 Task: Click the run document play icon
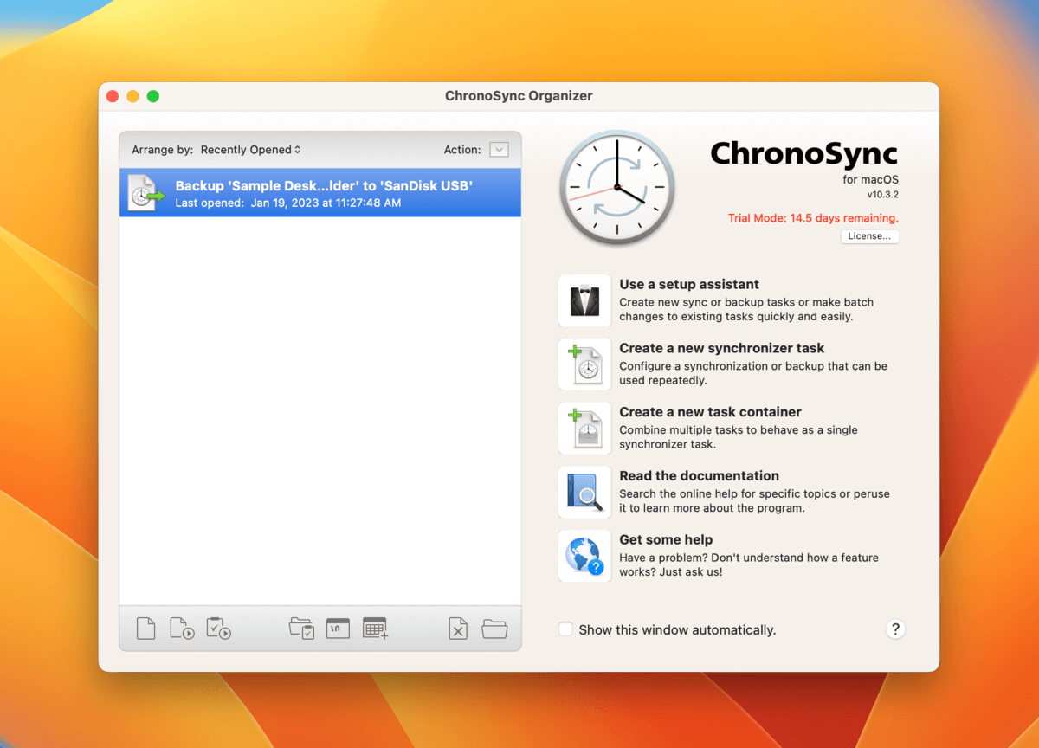tap(181, 629)
